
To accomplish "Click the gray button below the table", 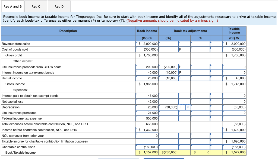I will click(x=119, y=158).
